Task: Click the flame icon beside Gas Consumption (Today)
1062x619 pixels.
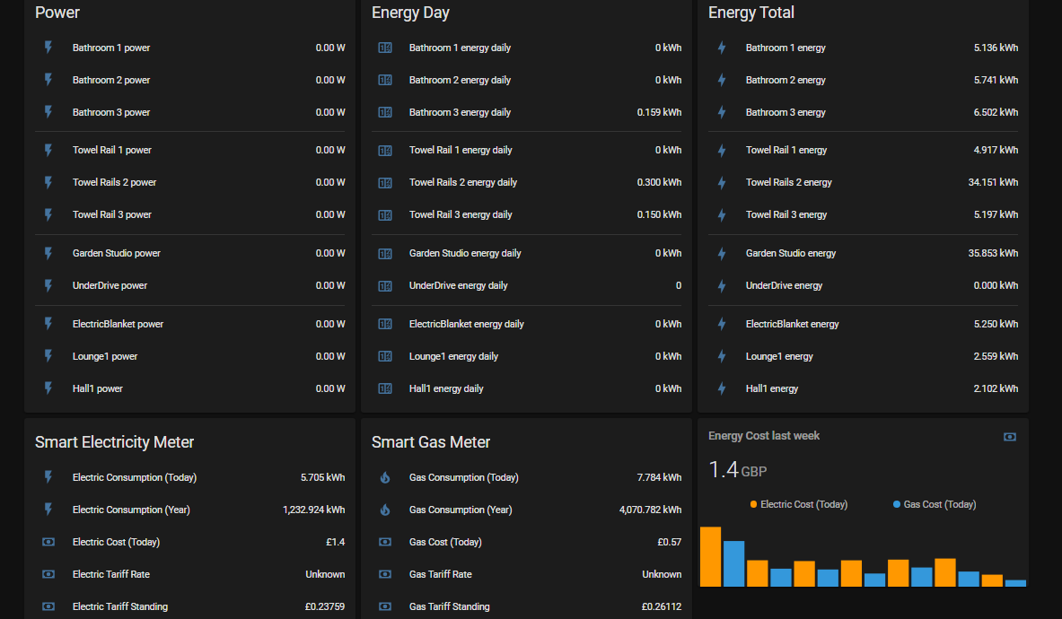Action: click(384, 477)
